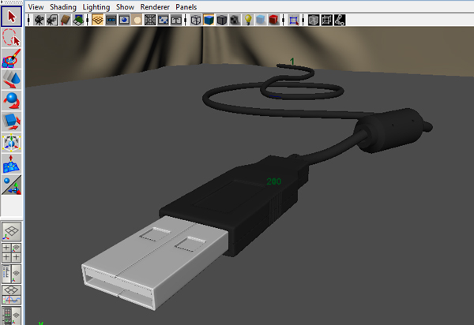The image size is (474, 325).
Task: Choose the Paint Selection tool
Action: pos(12,58)
